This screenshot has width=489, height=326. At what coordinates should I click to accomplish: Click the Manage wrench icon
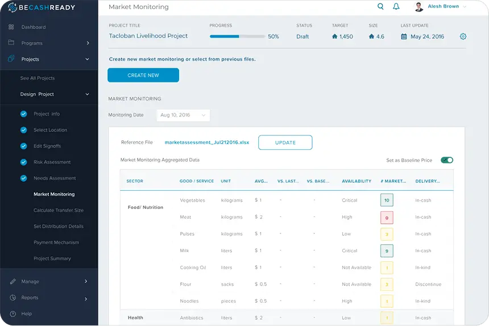click(x=11, y=281)
